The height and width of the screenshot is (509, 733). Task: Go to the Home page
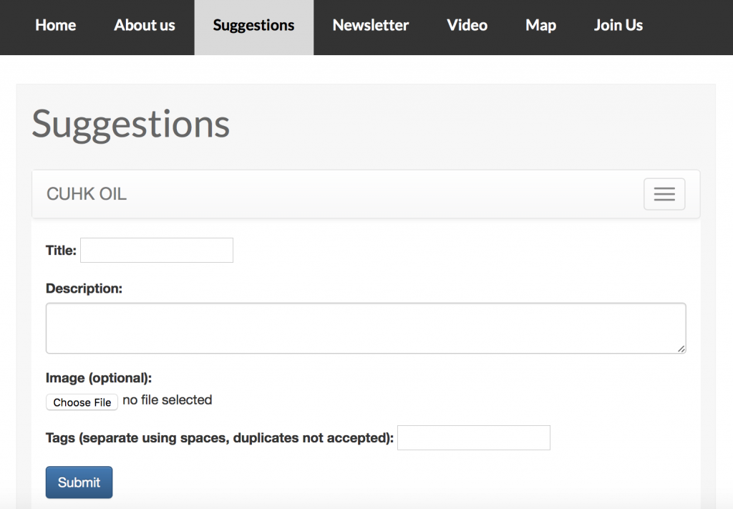pyautogui.click(x=56, y=25)
